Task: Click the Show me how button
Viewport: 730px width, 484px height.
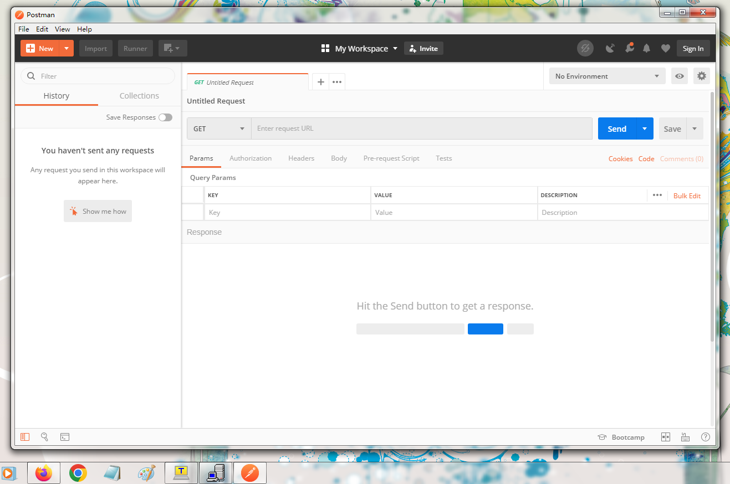Action: pyautogui.click(x=98, y=211)
